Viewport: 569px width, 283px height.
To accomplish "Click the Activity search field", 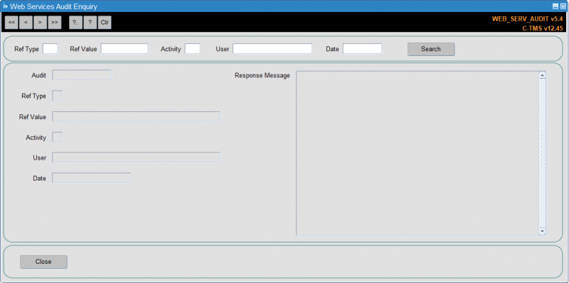I will (192, 48).
